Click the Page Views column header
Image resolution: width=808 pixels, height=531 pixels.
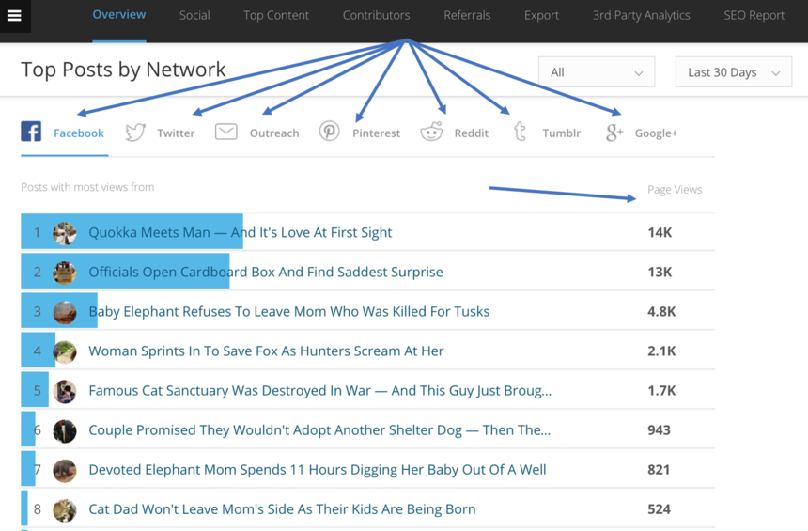[x=674, y=190]
